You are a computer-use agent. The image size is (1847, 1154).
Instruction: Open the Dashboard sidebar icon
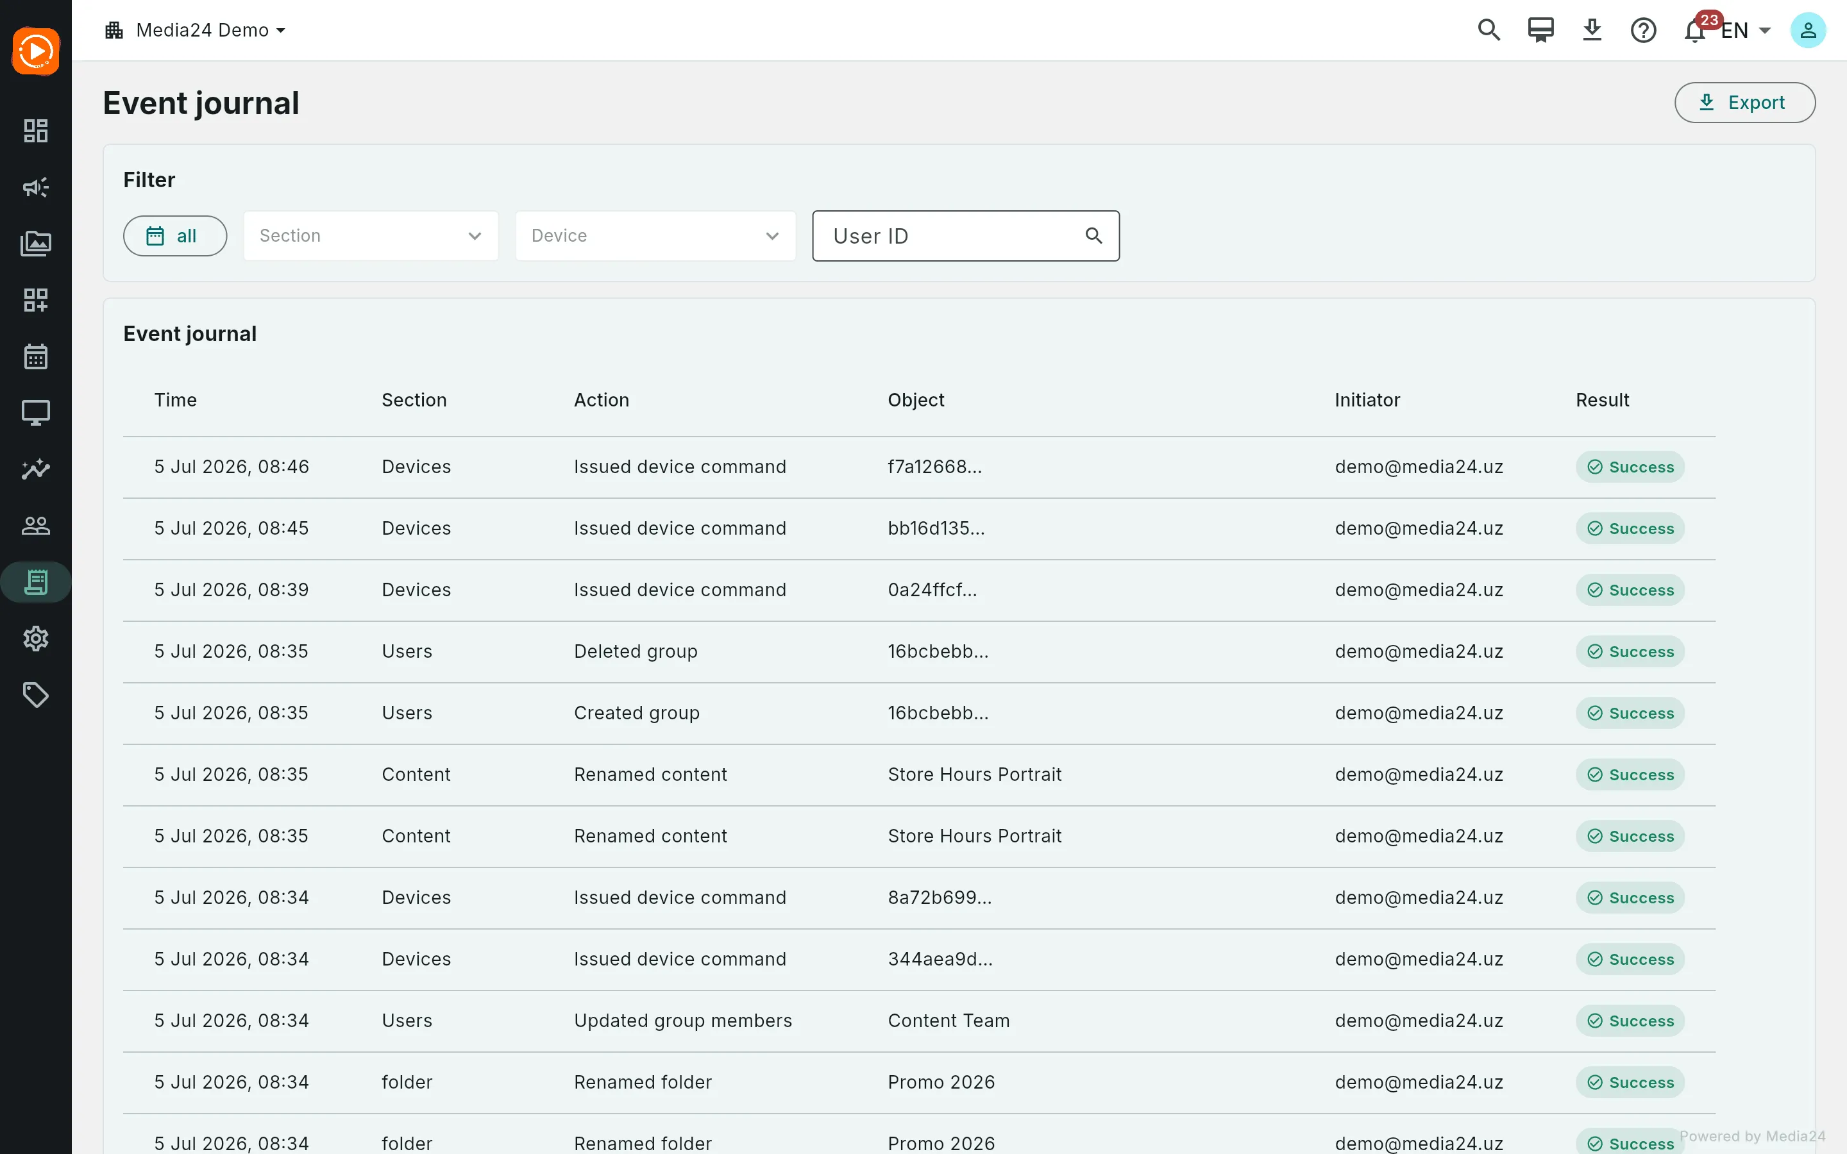[36, 131]
